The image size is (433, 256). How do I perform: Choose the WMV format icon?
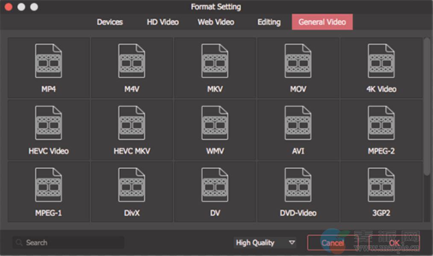click(215, 124)
